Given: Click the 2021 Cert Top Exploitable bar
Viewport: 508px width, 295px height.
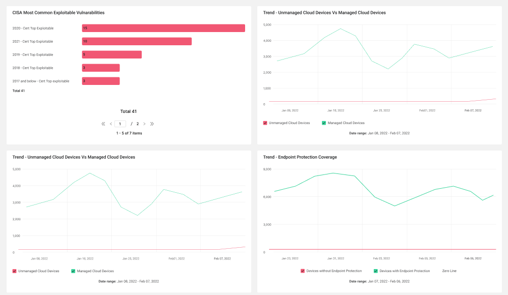Looking at the screenshot, I should 137,42.
